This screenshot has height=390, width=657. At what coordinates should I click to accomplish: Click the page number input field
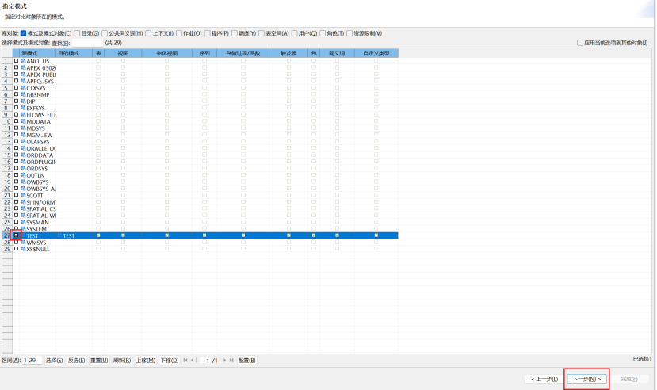pos(205,360)
